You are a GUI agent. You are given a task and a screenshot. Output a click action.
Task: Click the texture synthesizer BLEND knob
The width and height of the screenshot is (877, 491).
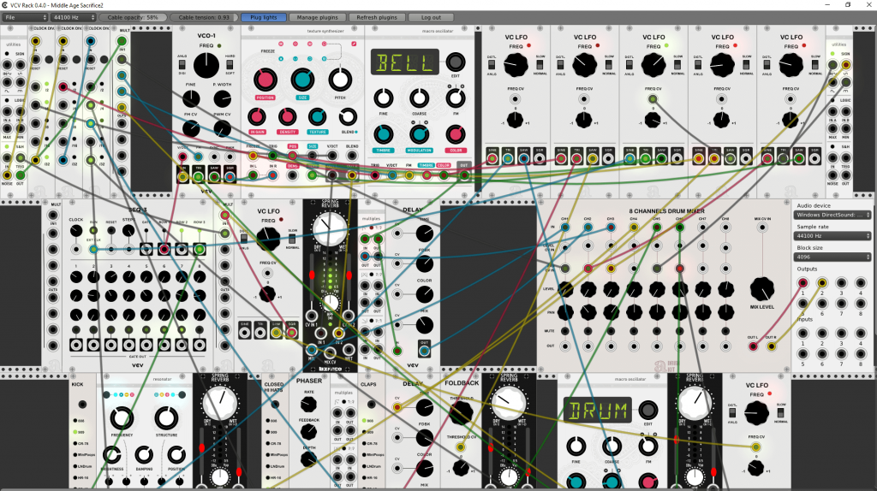click(348, 116)
